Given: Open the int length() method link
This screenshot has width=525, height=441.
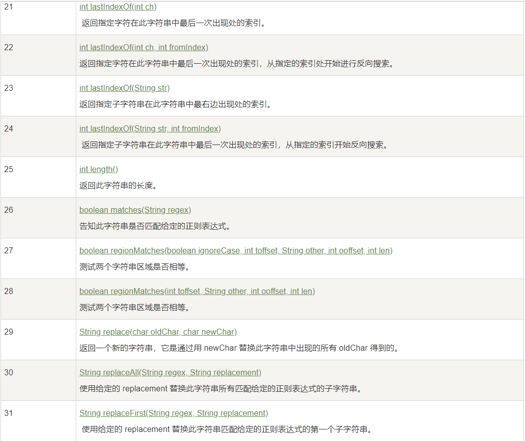Looking at the screenshot, I should [98, 169].
